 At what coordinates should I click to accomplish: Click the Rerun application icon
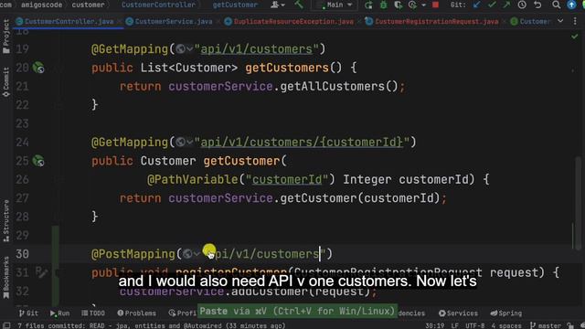(368, 5)
